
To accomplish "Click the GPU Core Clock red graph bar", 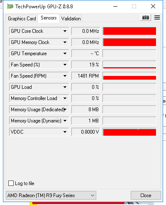I will tap(129, 31).
